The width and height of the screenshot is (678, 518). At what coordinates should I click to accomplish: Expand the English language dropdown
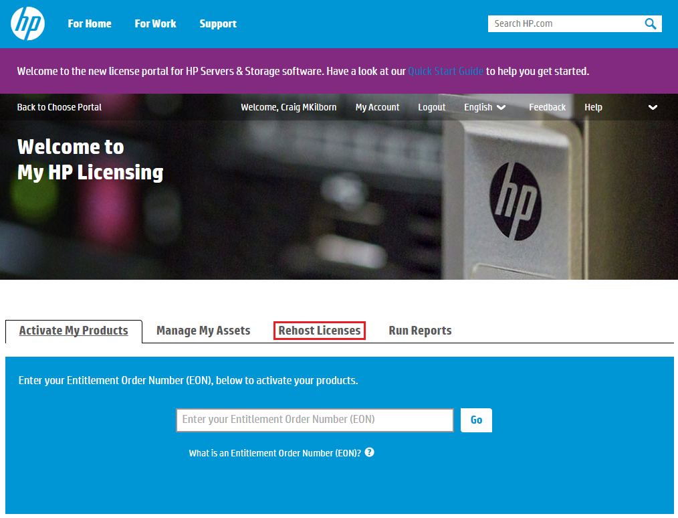[x=484, y=107]
